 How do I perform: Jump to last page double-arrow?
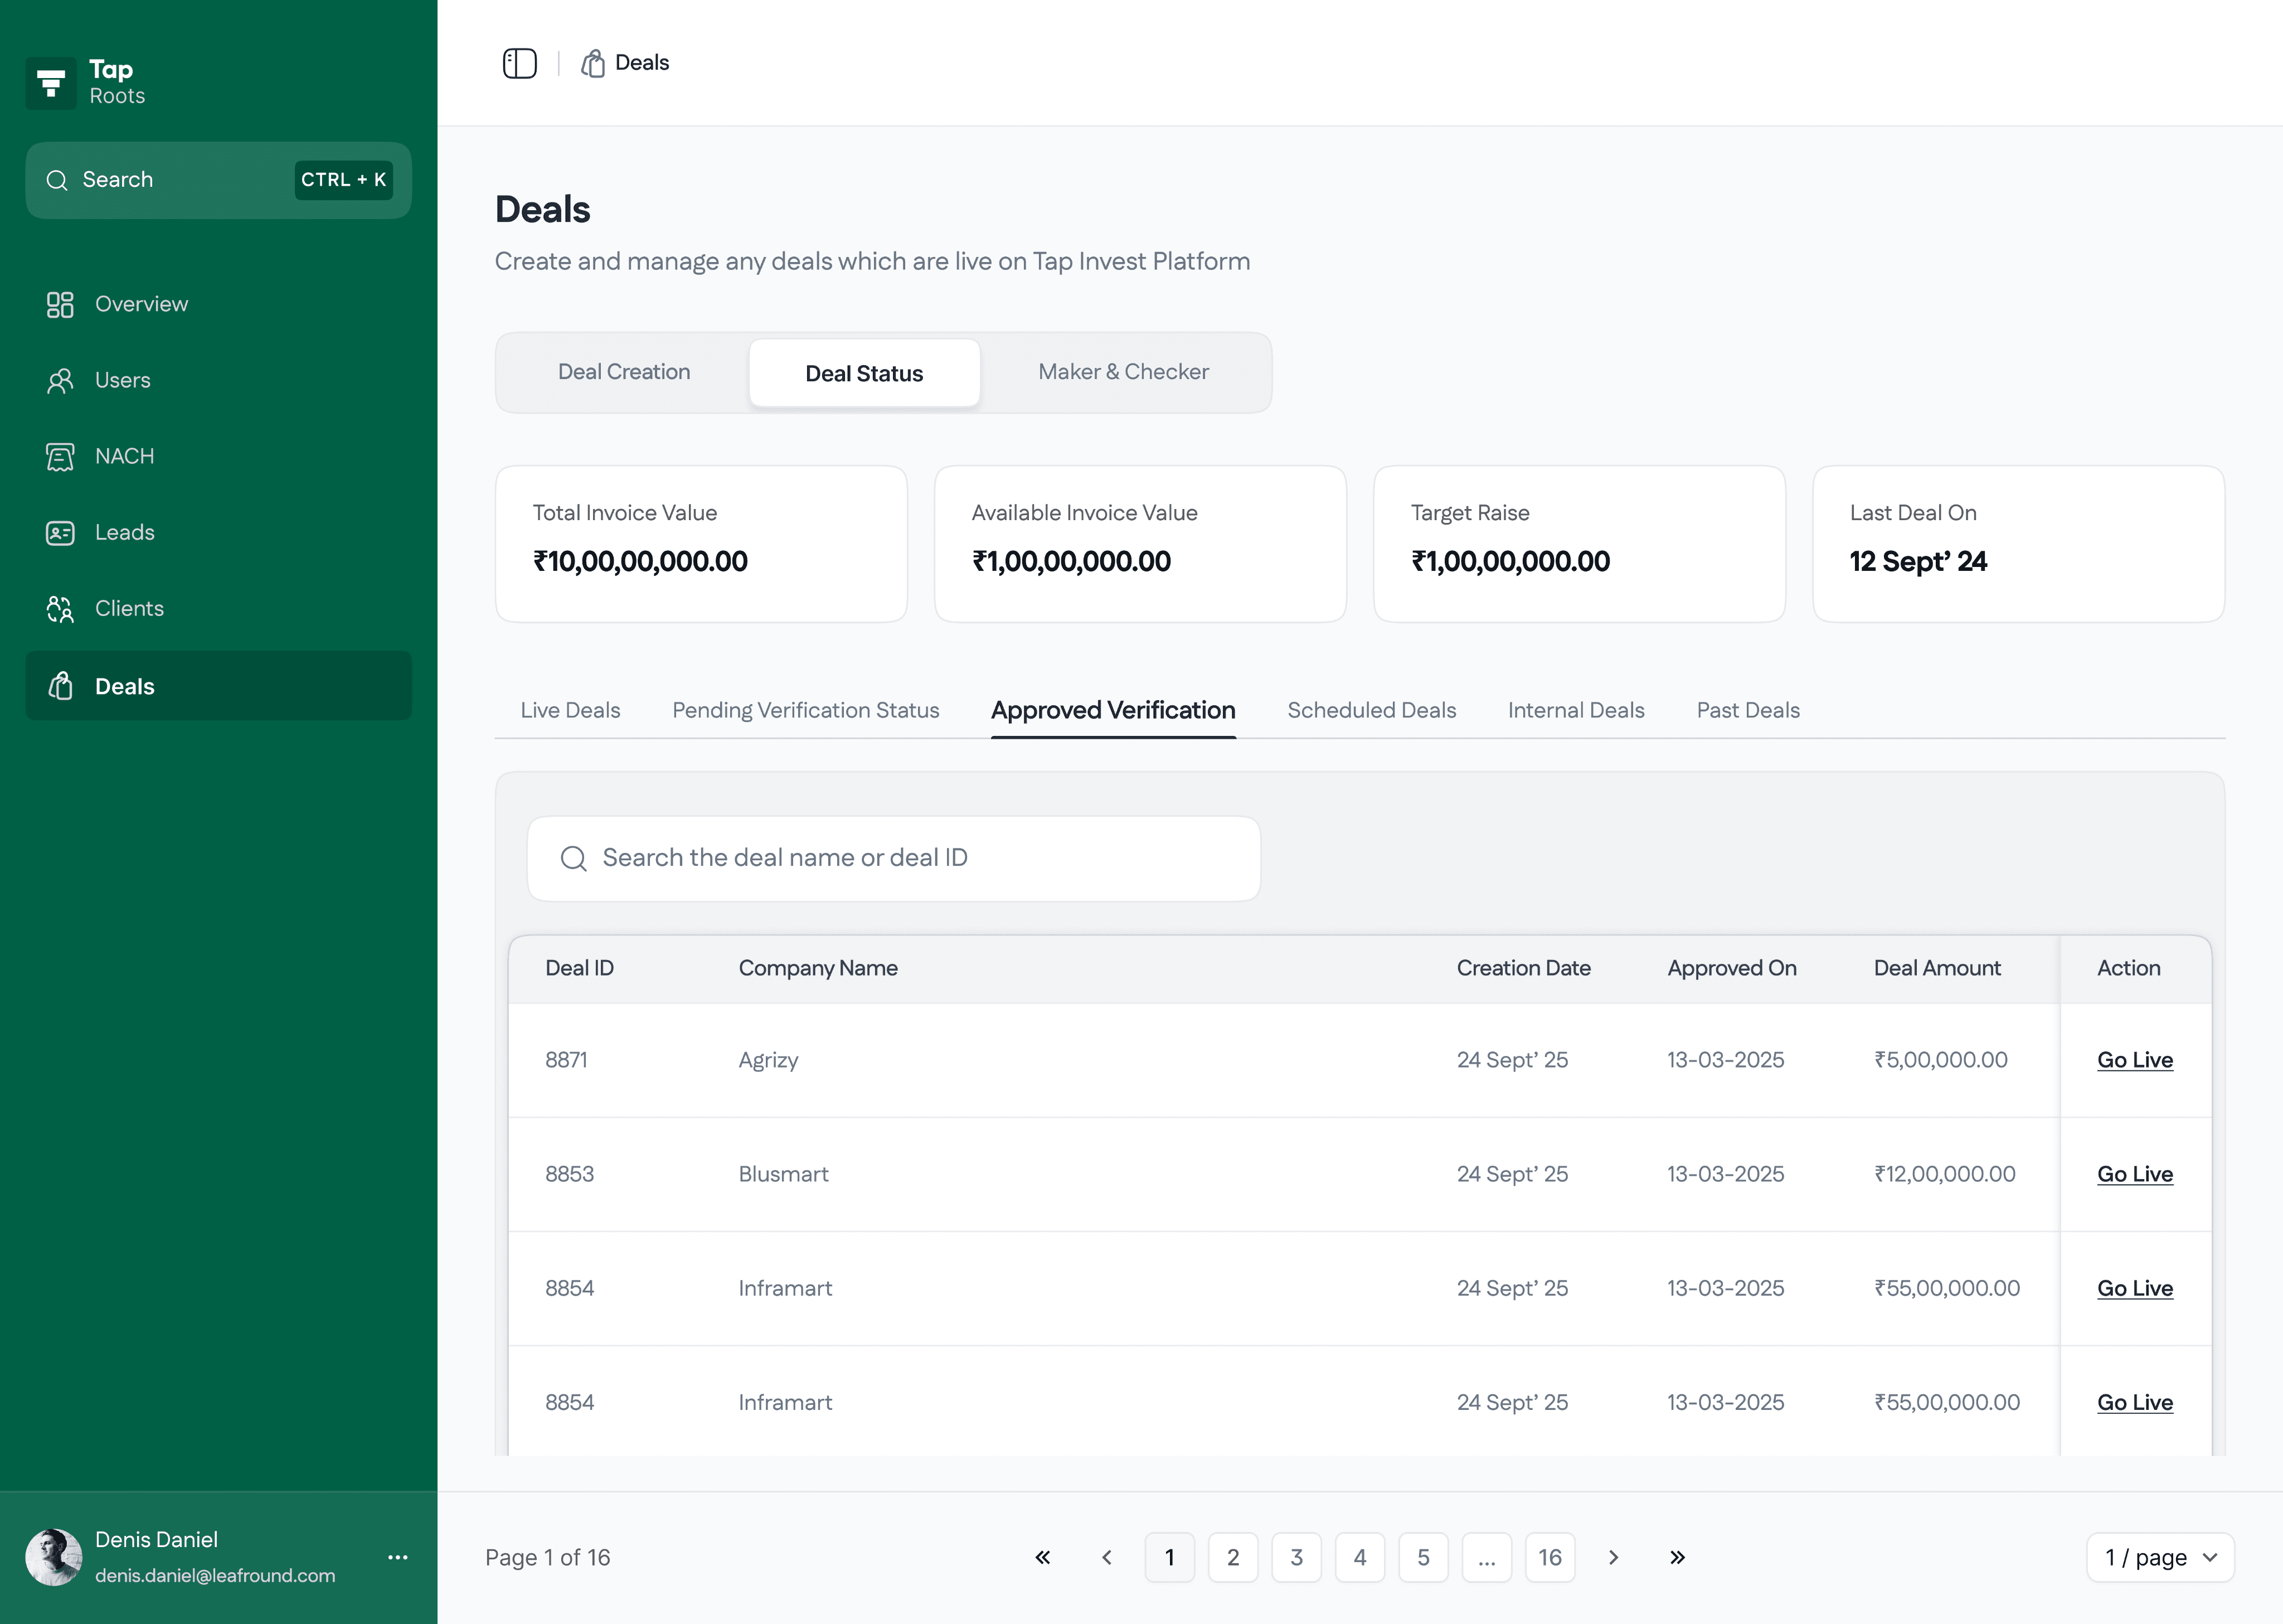coord(1676,1557)
